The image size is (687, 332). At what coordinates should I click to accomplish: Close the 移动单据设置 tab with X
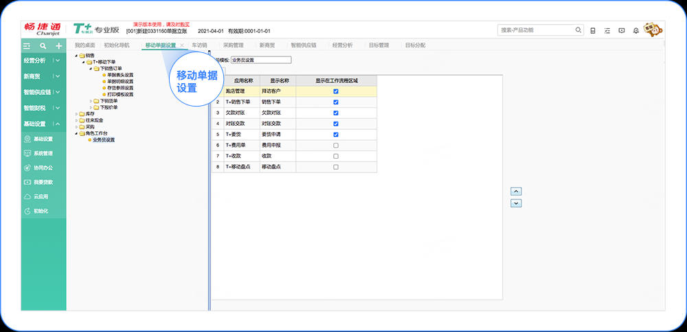click(x=182, y=45)
